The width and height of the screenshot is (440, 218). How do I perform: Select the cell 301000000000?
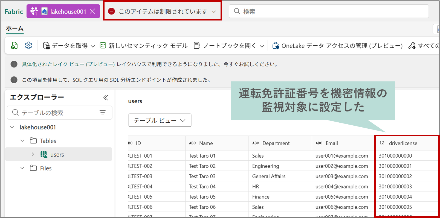tap(407, 156)
